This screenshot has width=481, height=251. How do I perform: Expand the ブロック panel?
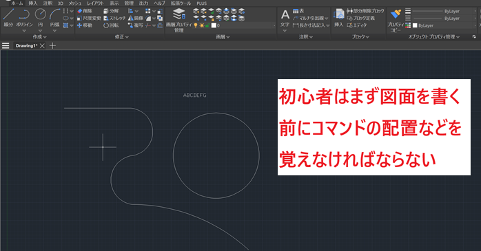[360, 36]
